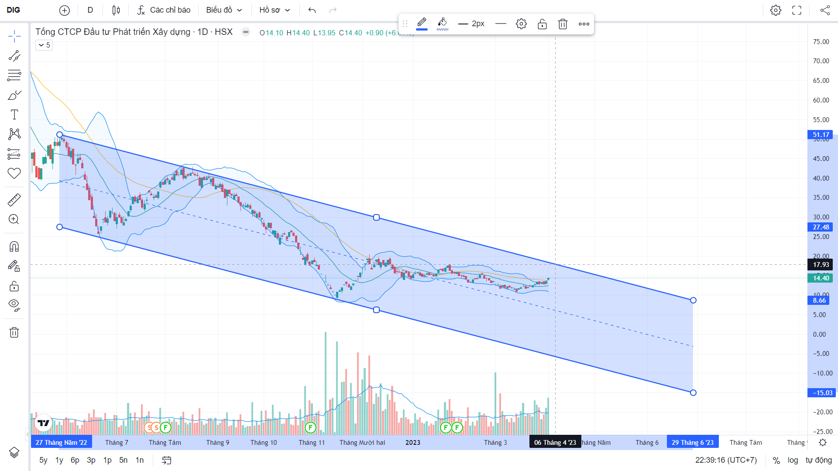Hide all drawings with the eye icon
Screen dimensions: 838x471
coord(14,305)
